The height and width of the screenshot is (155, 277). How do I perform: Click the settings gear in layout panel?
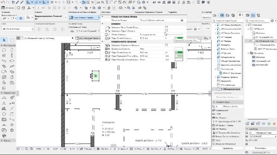pos(273,21)
